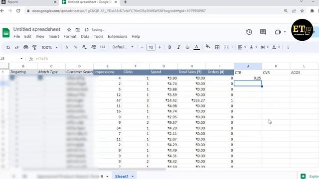319x179 pixels.
Task: Click the Print icon
Action: click(x=25, y=47)
